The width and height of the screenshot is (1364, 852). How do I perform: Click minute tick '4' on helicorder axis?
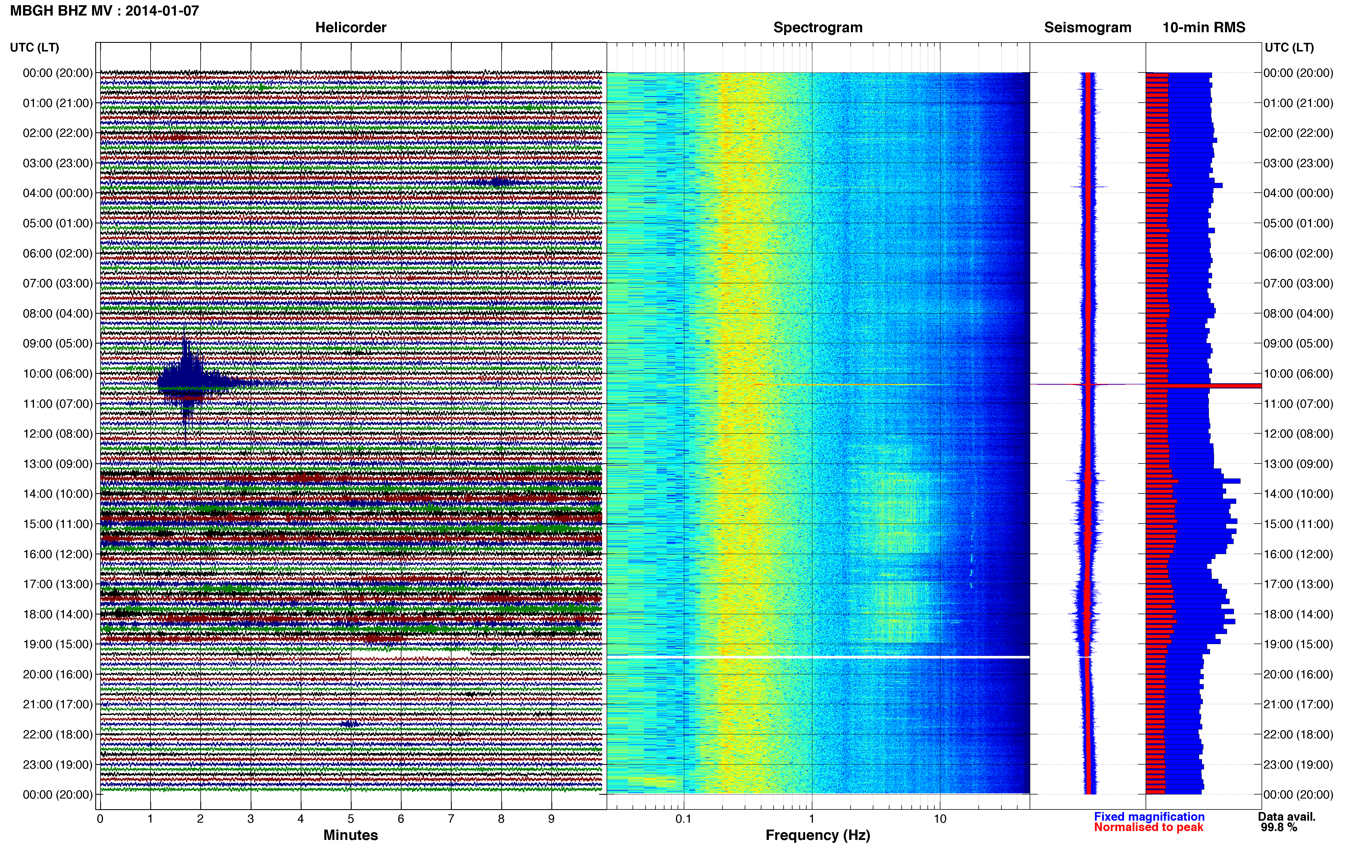coord(300,819)
